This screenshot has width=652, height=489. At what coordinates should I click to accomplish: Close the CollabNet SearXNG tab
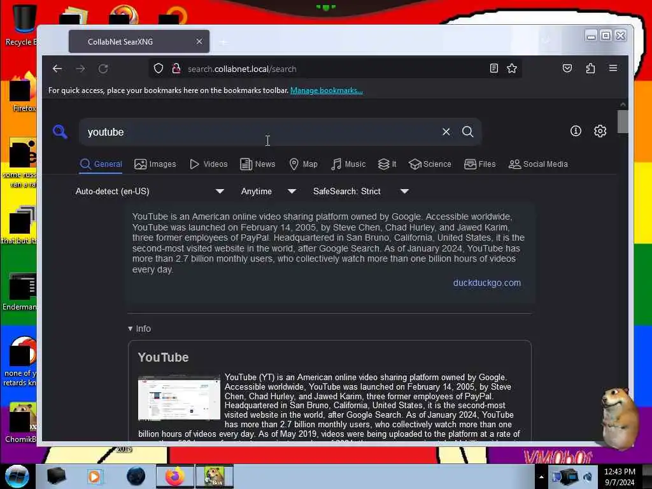coord(199,41)
